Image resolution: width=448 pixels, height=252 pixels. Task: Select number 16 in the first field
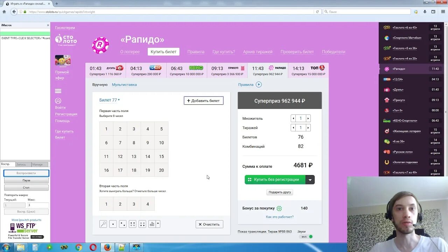point(106,170)
